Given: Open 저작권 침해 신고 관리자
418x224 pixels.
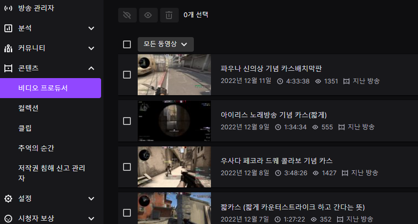Looking at the screenshot, I should [51, 173].
